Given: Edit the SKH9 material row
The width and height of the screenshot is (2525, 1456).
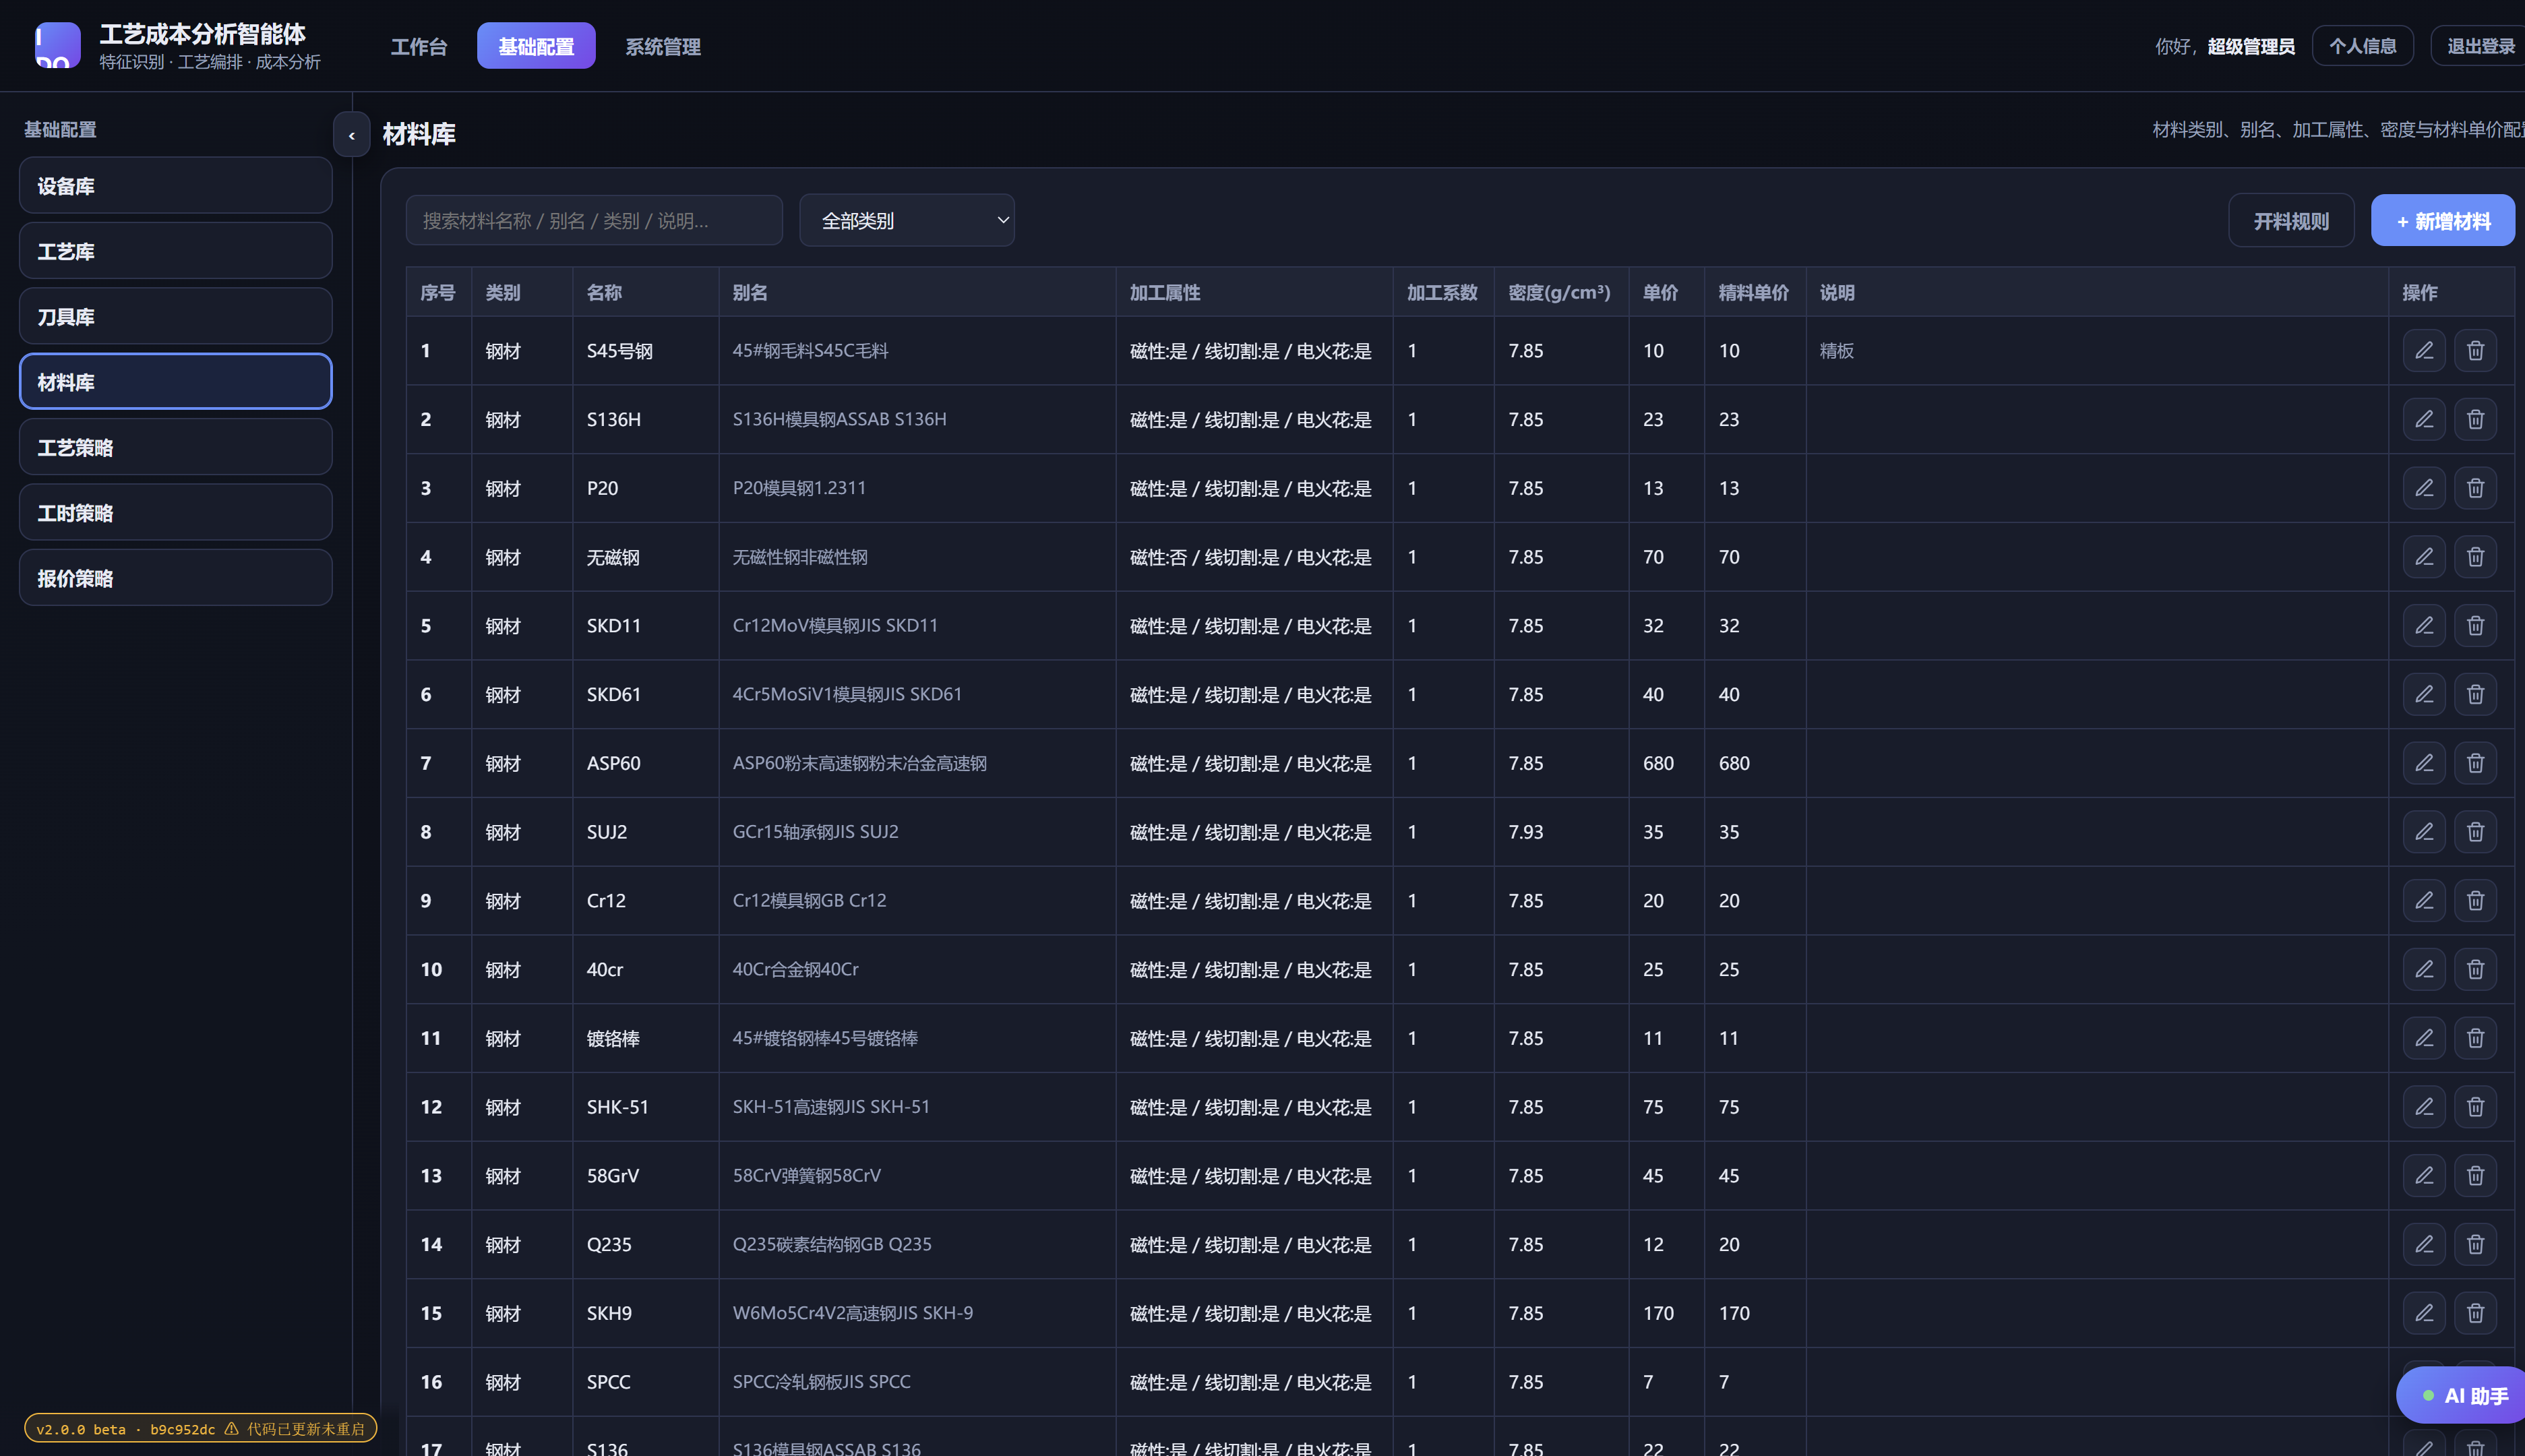Looking at the screenshot, I should coord(2424,1313).
